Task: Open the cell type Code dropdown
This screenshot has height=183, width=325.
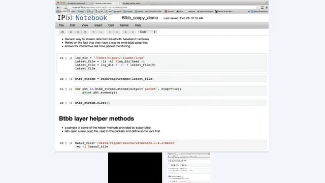Action: [147, 32]
